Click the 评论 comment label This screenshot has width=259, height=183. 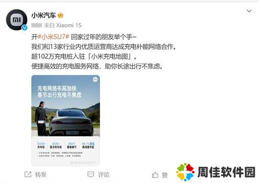[104, 174]
